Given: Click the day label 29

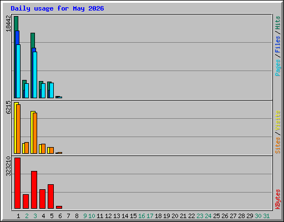Looking at the screenshot, I should (250, 216).
